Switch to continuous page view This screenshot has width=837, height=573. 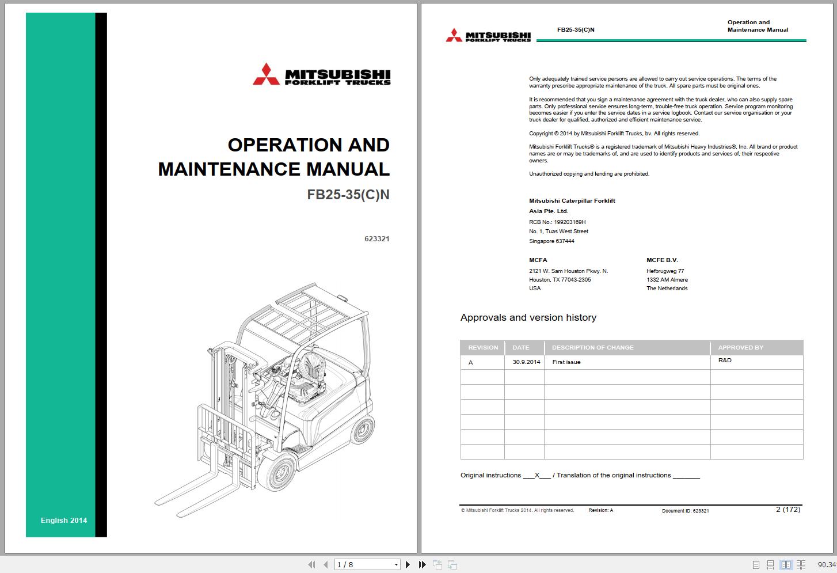pyautogui.click(x=771, y=565)
